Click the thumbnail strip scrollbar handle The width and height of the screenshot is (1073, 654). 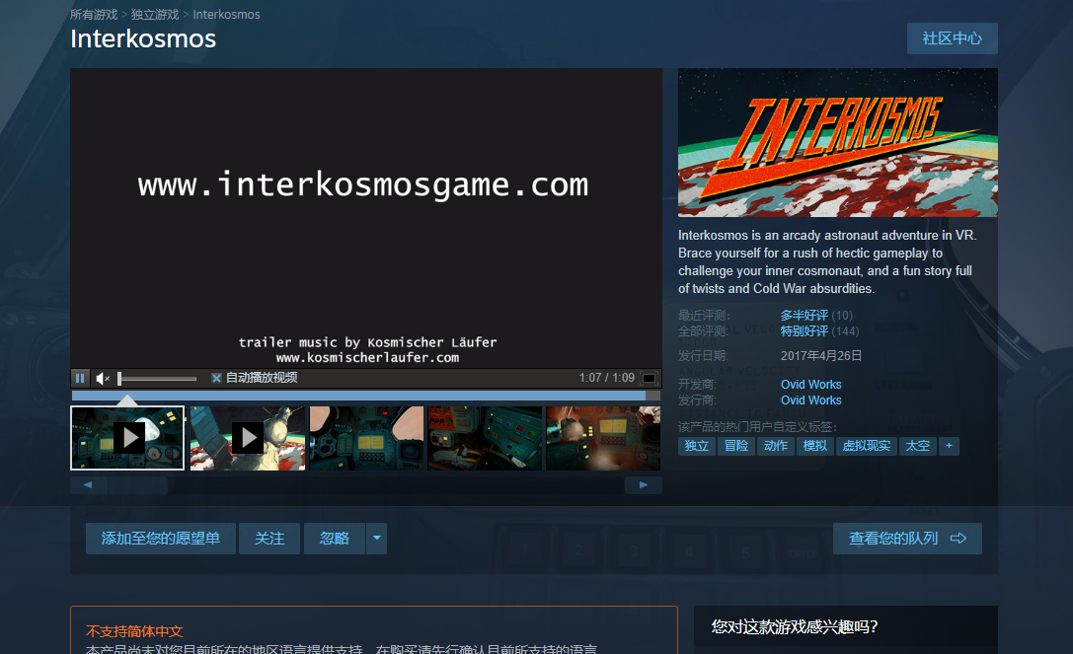(137, 485)
